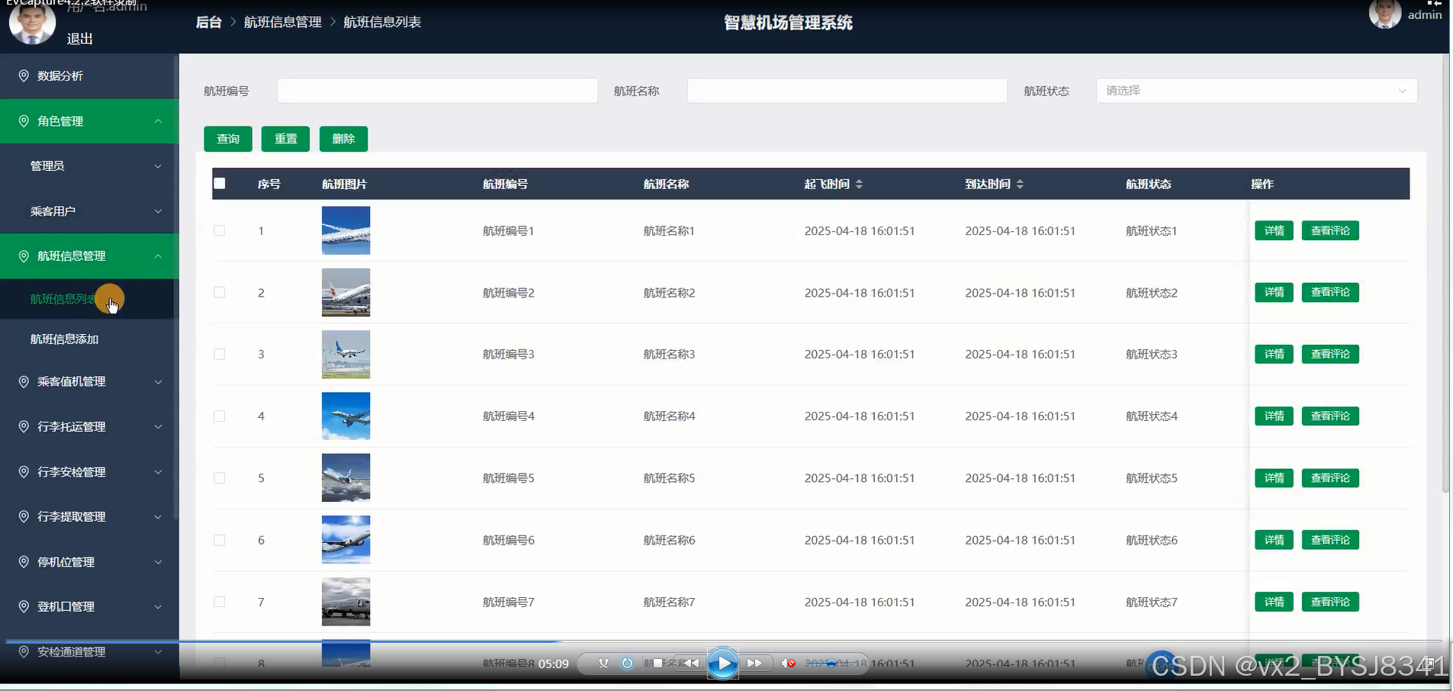The image size is (1453, 691).
Task: Open 详情 for 航班编号5
Action: point(1274,478)
